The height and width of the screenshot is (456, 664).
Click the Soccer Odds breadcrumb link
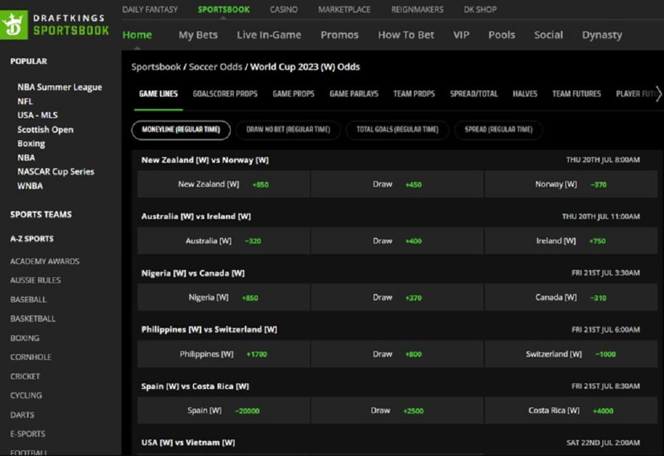pyautogui.click(x=216, y=67)
